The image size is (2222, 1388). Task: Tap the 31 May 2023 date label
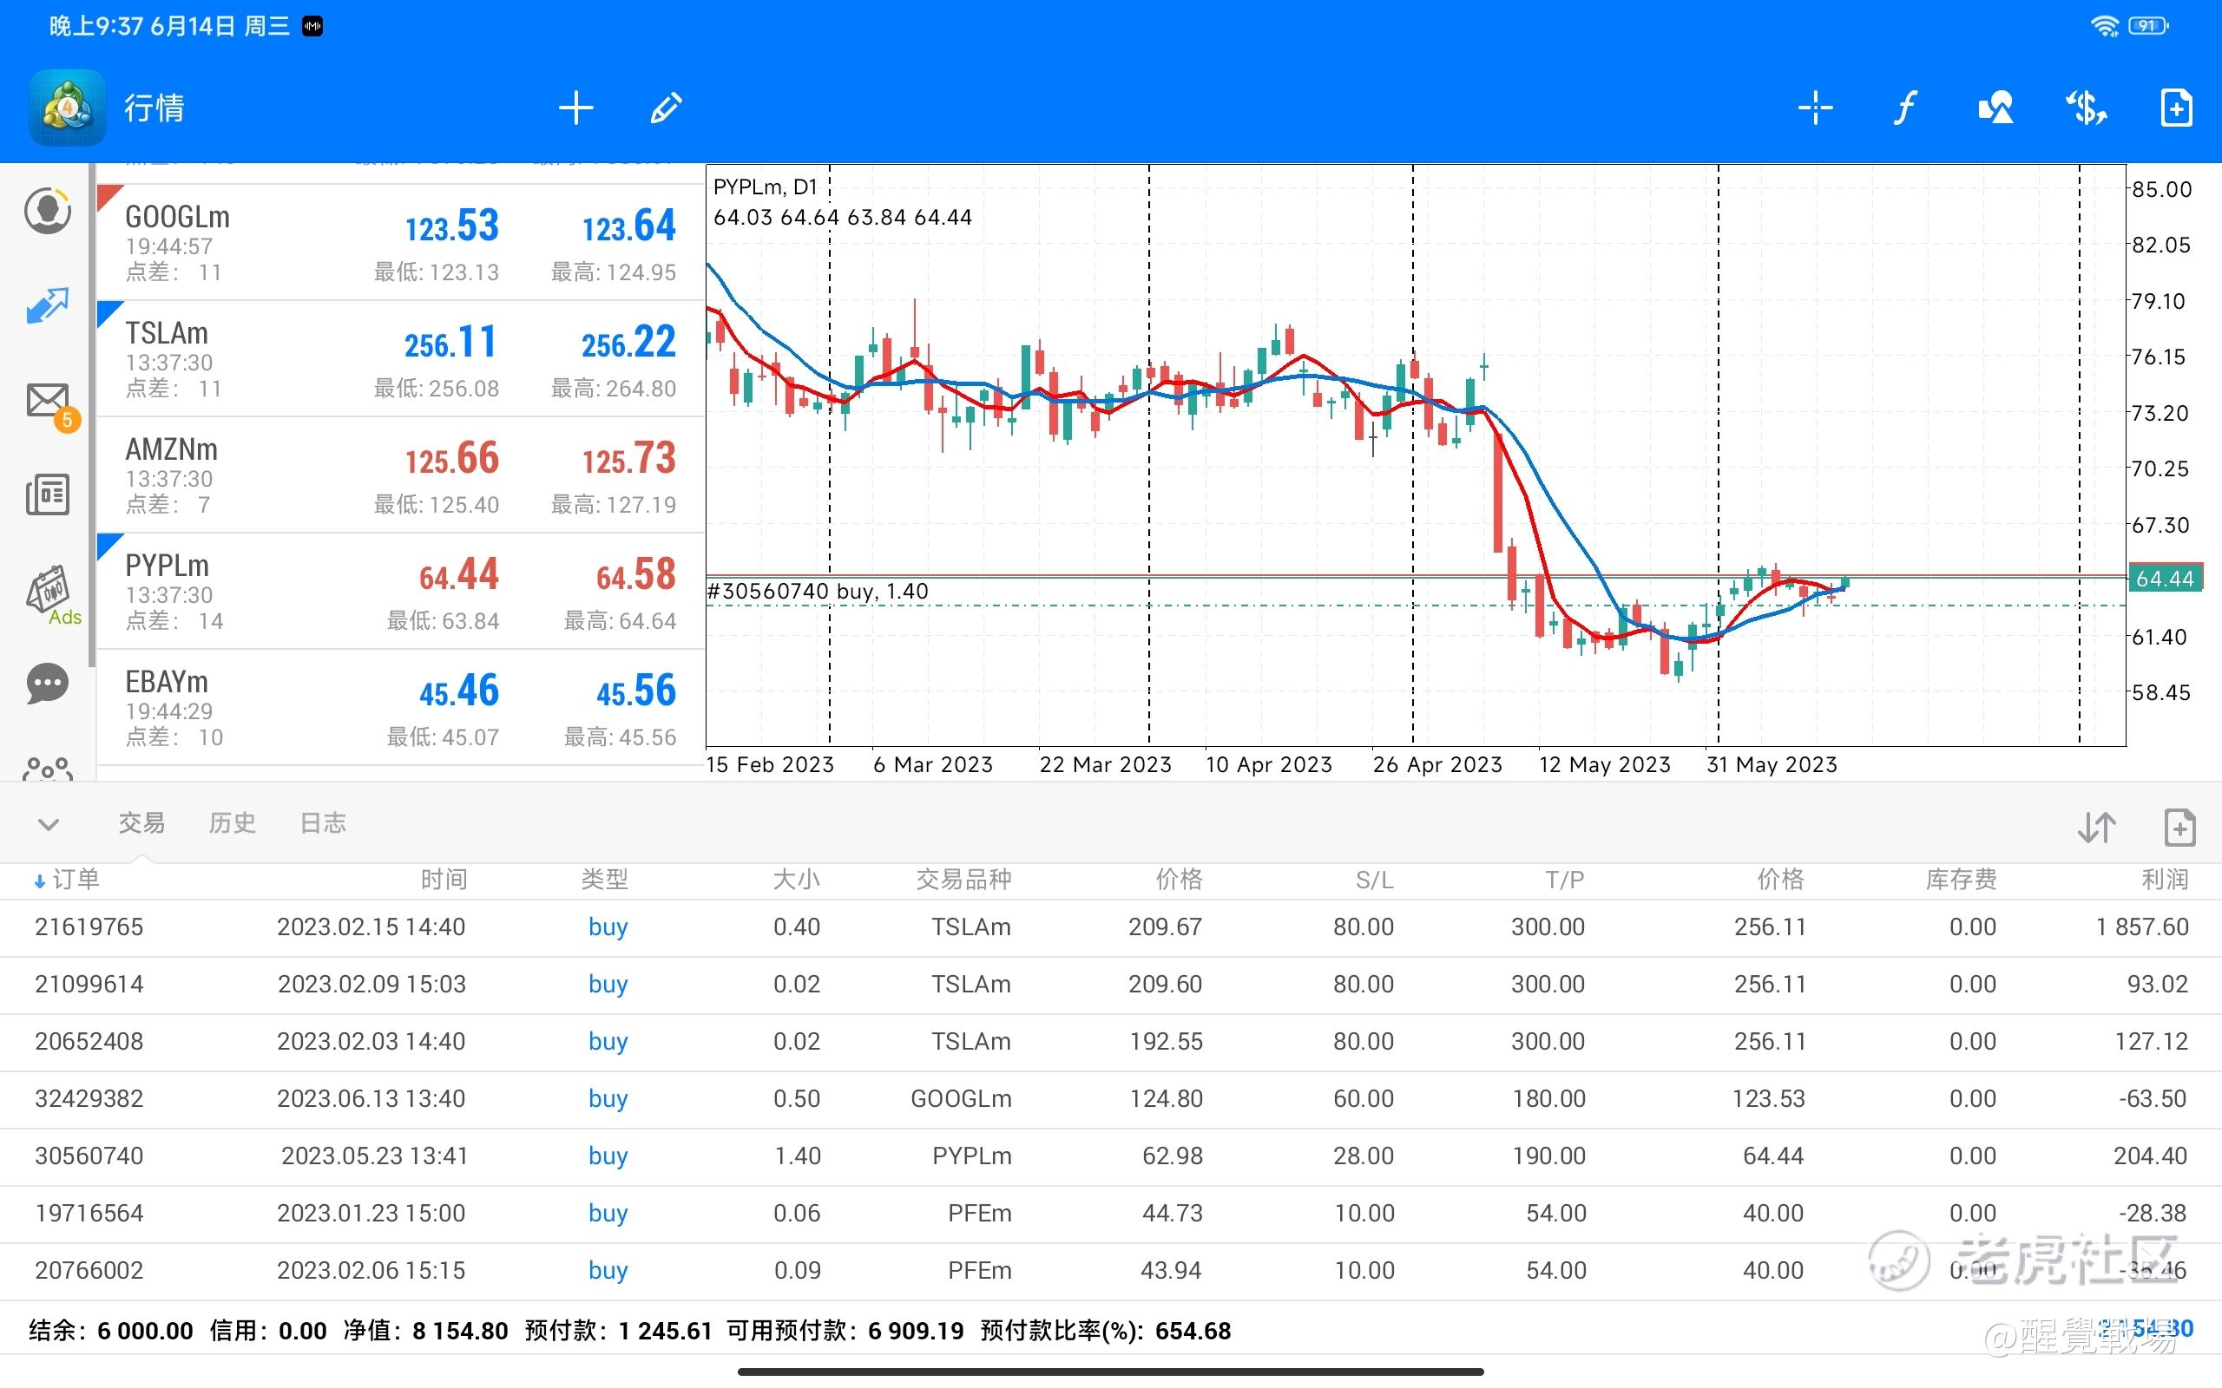click(x=1772, y=764)
